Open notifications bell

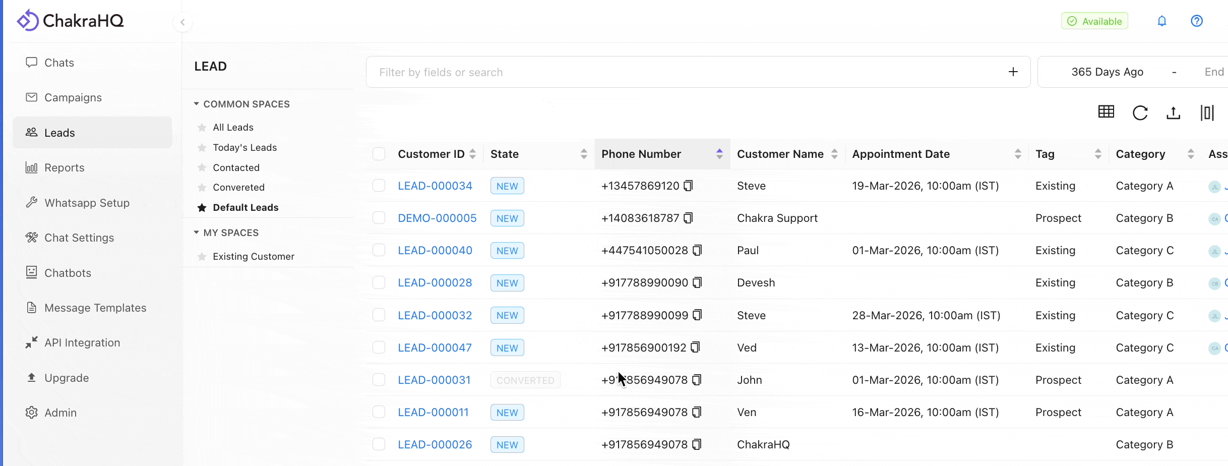click(1162, 21)
